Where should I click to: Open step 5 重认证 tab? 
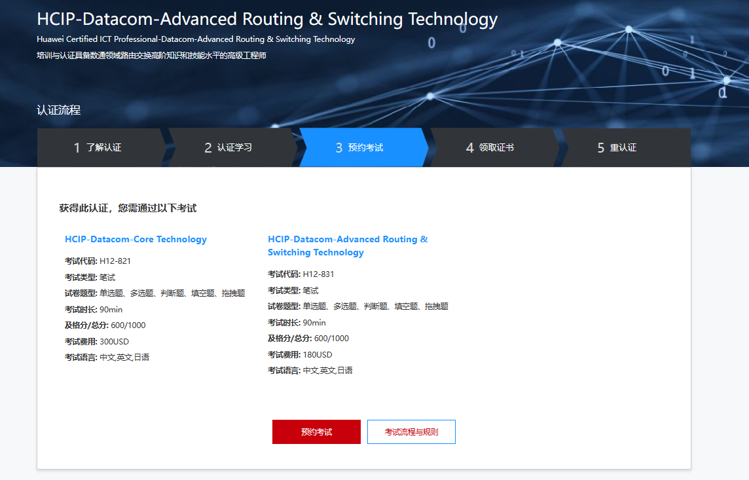[625, 147]
